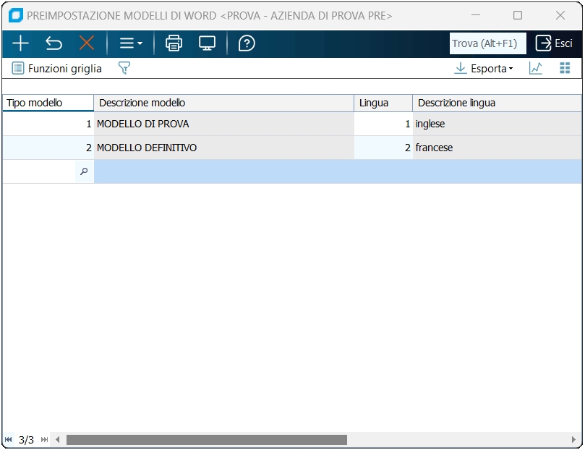The width and height of the screenshot is (585, 450).
Task: Click the grid layout tiles icon
Action: [x=565, y=68]
